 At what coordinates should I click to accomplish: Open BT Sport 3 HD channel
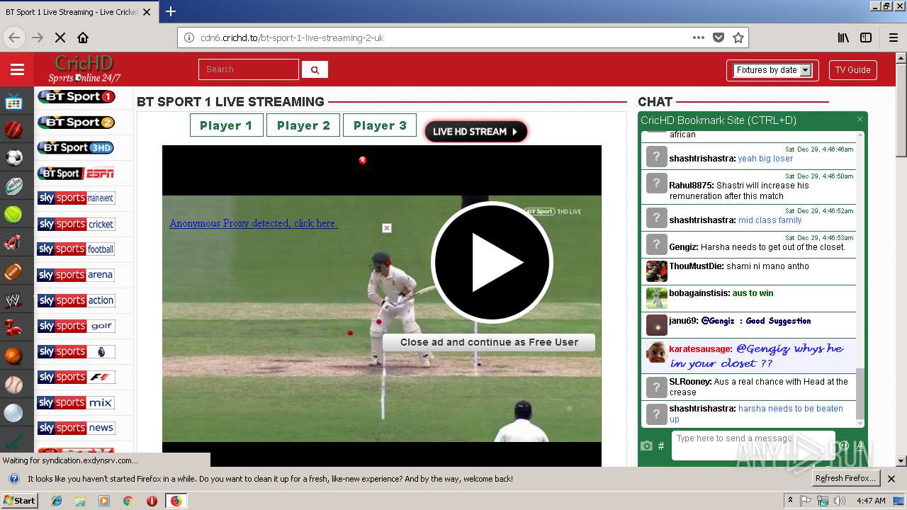(76, 148)
